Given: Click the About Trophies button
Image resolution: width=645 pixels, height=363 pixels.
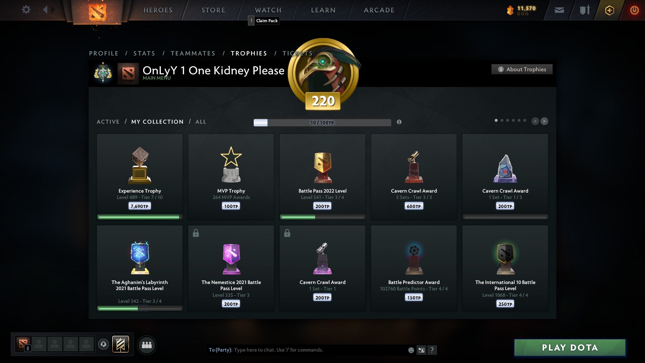Looking at the screenshot, I should (x=522, y=69).
